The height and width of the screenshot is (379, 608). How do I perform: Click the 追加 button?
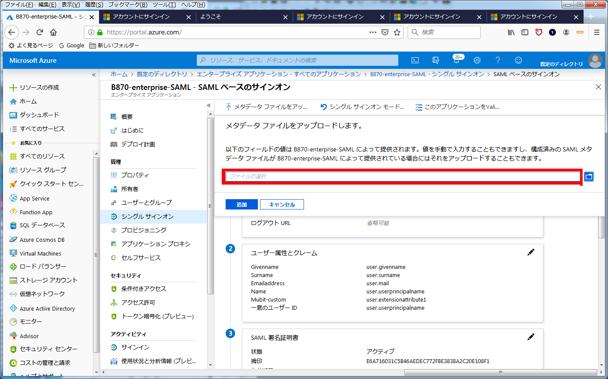242,204
